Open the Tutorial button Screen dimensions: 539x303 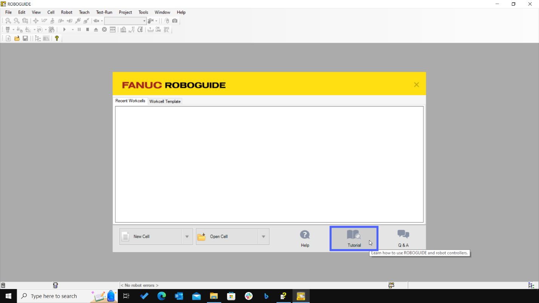click(x=354, y=238)
